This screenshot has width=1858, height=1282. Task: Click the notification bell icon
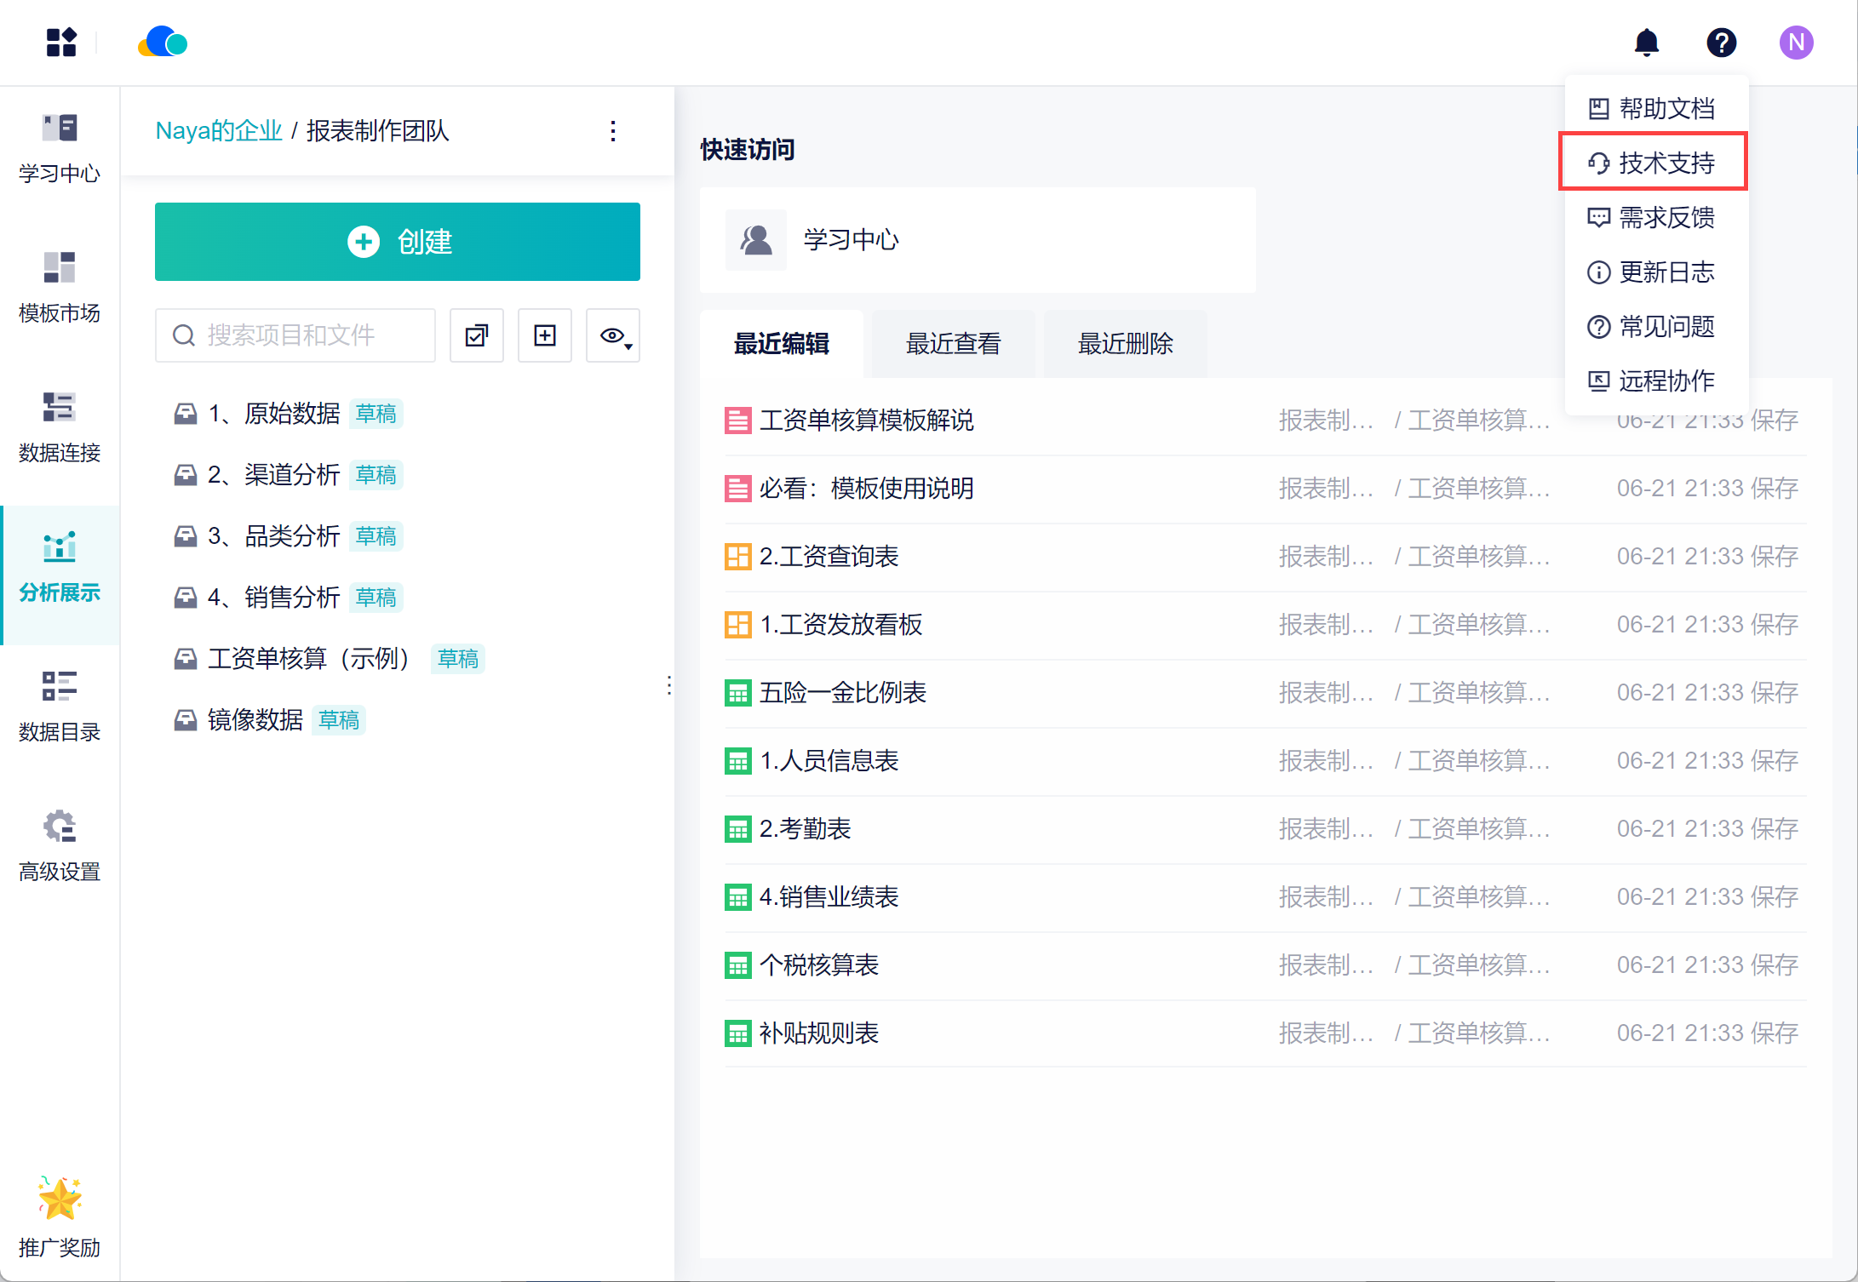click(1646, 43)
